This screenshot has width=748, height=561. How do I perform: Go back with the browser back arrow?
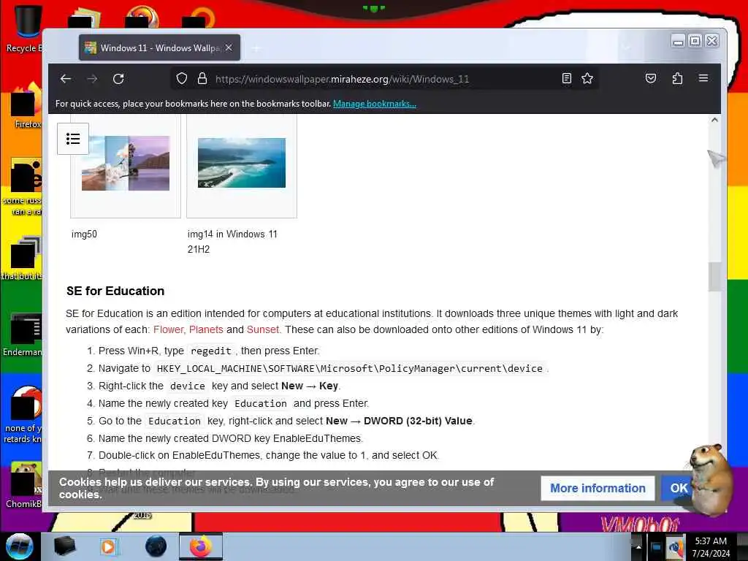click(x=66, y=79)
